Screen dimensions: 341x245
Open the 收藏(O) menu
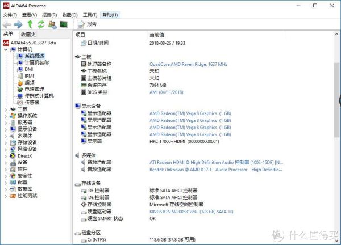[70, 15]
